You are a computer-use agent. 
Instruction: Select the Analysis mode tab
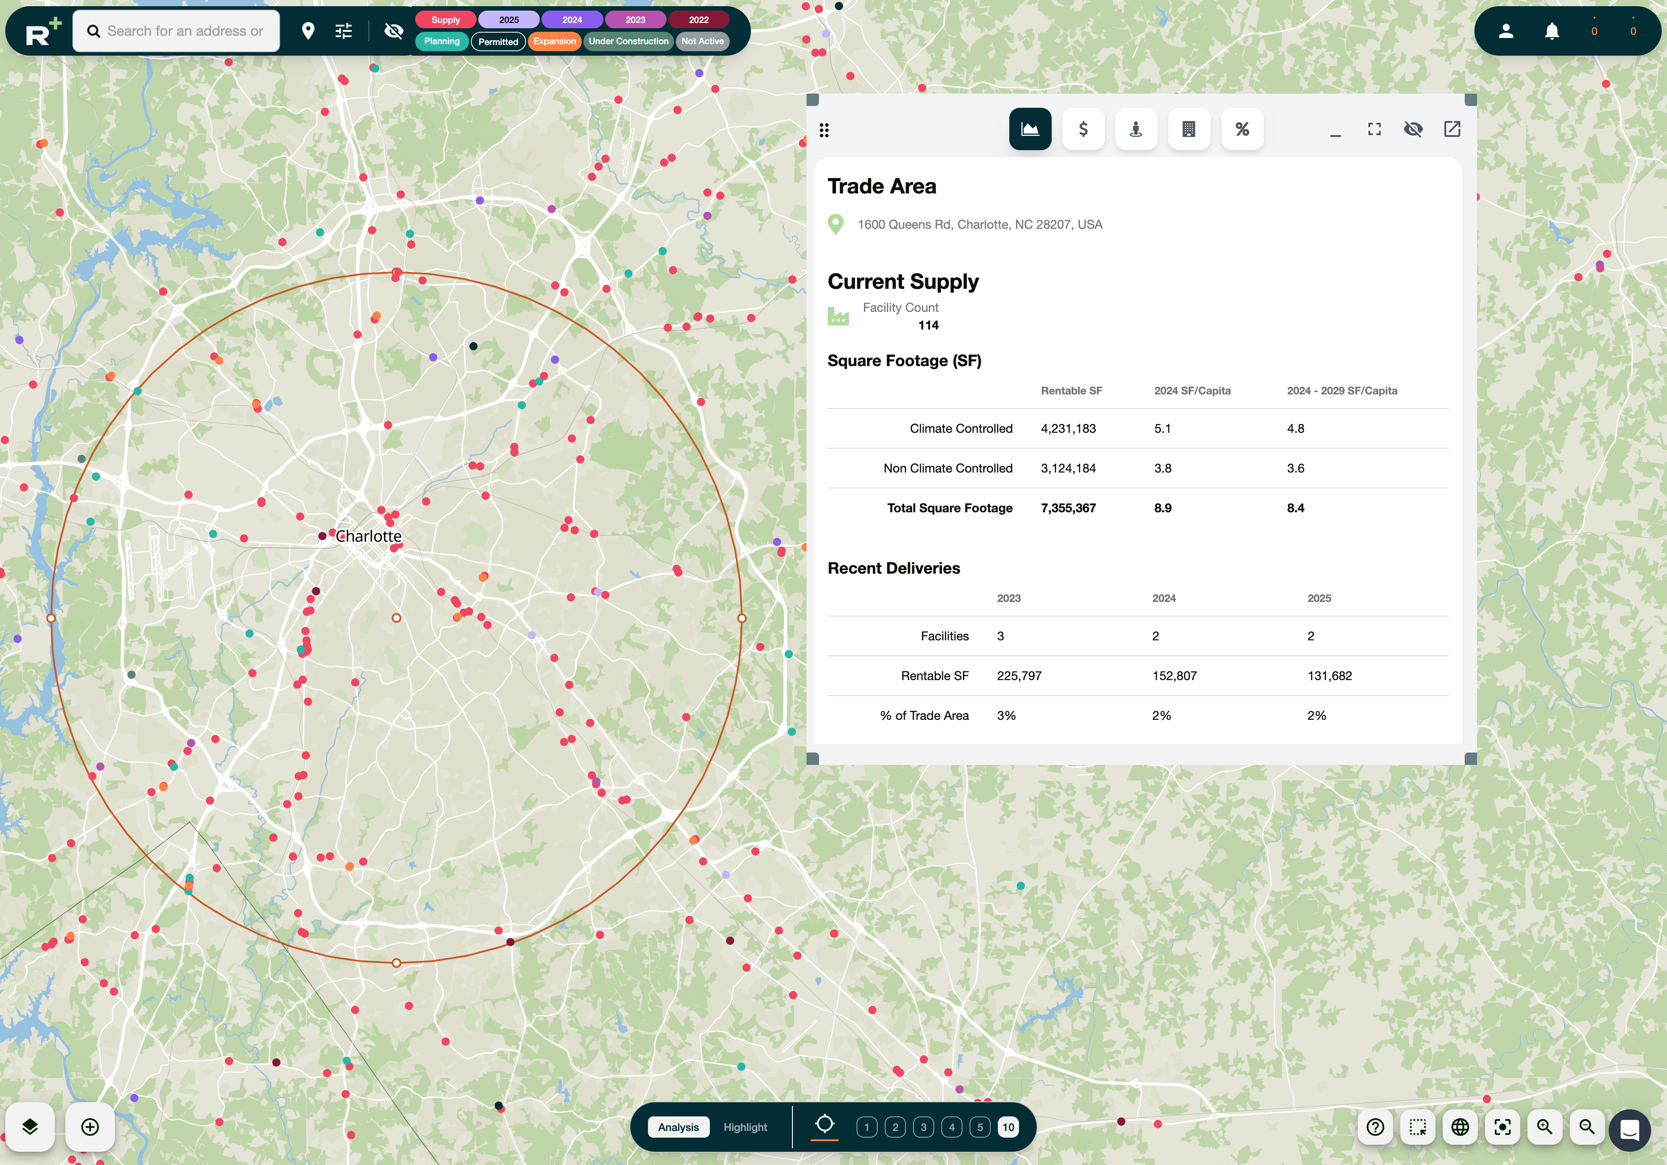pos(678,1127)
